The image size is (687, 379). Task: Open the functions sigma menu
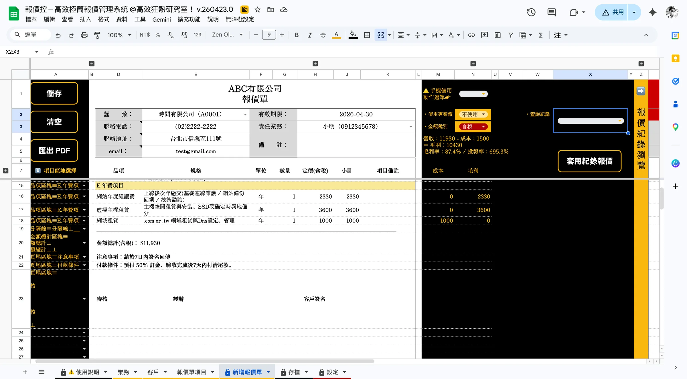[541, 35]
